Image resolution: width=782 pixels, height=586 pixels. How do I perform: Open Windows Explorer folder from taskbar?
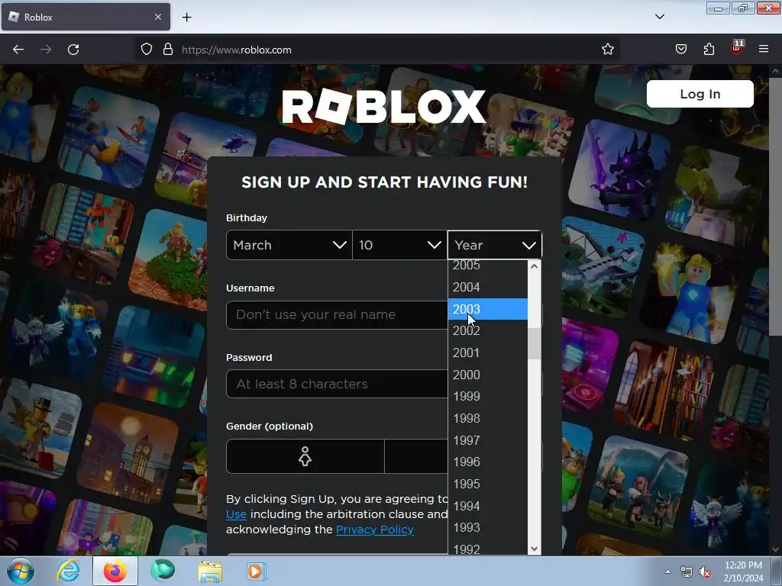tap(210, 571)
